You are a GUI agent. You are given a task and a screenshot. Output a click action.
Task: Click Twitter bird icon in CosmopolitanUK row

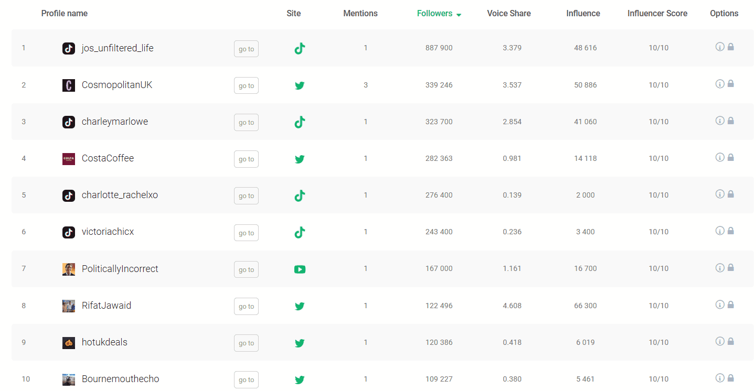click(x=300, y=85)
